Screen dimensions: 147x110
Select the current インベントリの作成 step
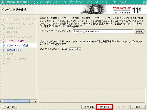click(17, 45)
